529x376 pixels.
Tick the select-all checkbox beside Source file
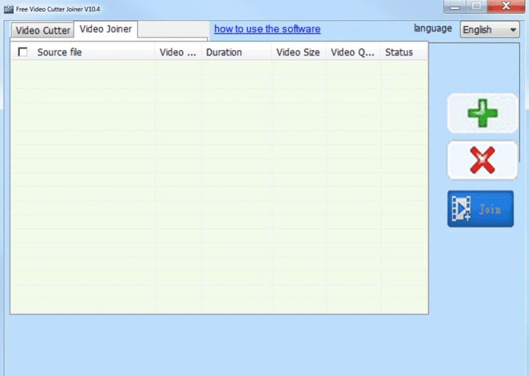tap(23, 52)
